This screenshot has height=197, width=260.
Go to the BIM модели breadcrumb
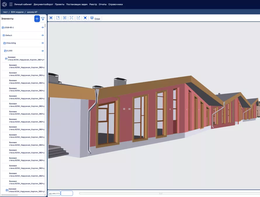coord(17,12)
